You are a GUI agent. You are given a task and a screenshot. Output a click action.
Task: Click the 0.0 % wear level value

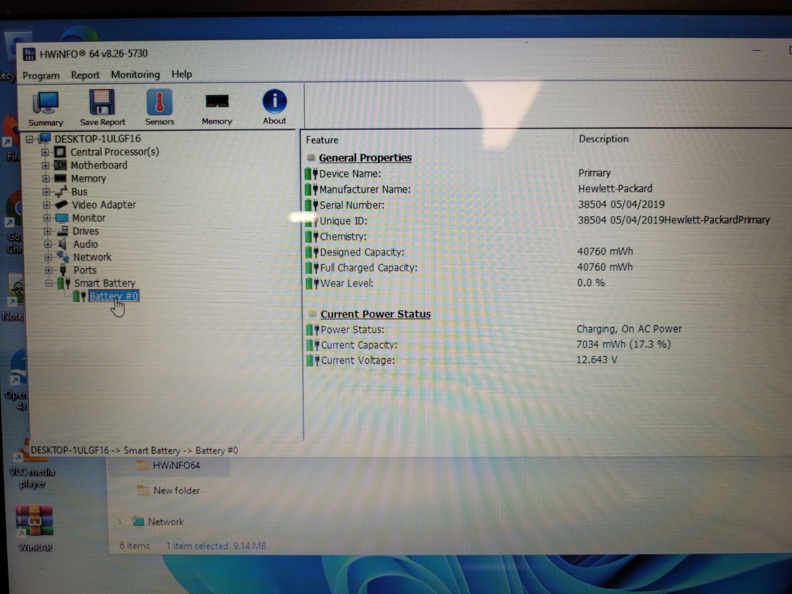pyautogui.click(x=591, y=283)
